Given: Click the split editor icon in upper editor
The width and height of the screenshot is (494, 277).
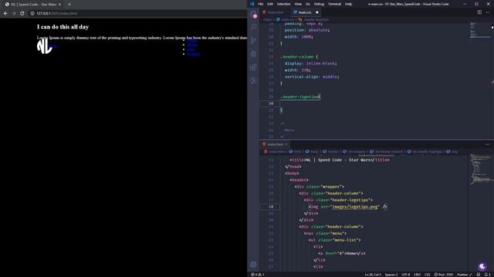Looking at the screenshot, I should click(479, 12).
